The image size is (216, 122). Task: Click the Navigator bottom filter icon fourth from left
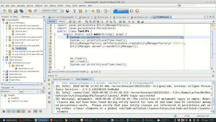(19, 111)
